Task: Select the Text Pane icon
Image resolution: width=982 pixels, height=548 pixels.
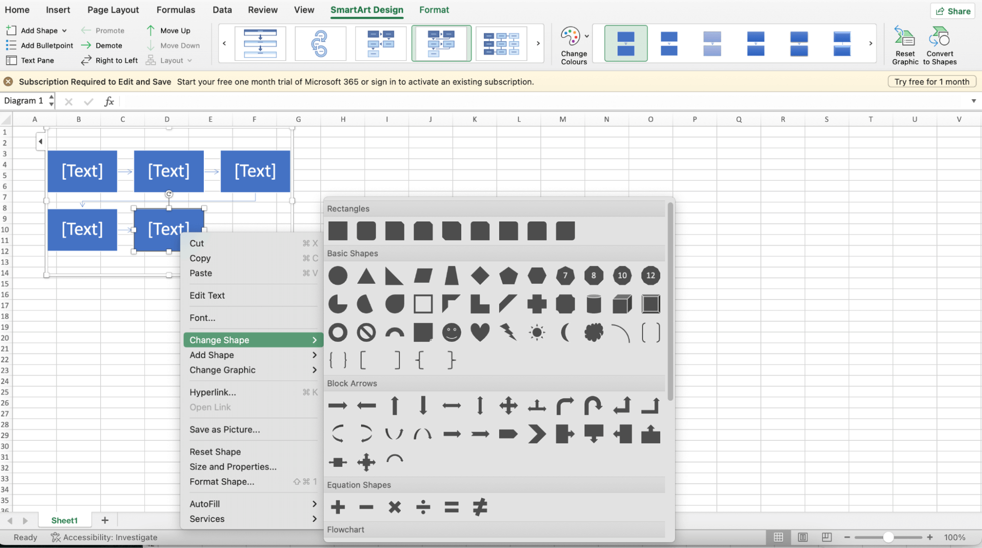Action: [x=12, y=60]
